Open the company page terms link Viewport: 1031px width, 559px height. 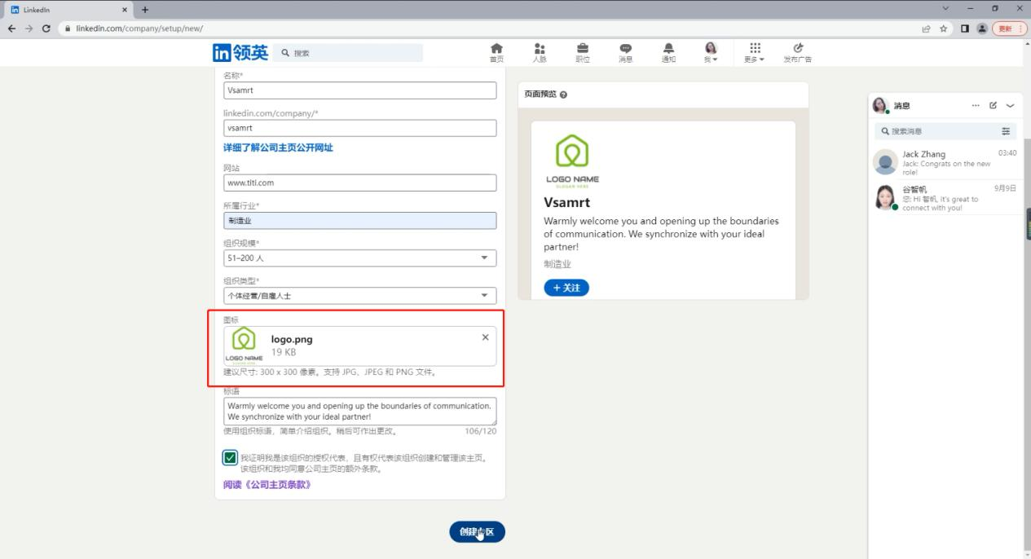[x=267, y=485]
